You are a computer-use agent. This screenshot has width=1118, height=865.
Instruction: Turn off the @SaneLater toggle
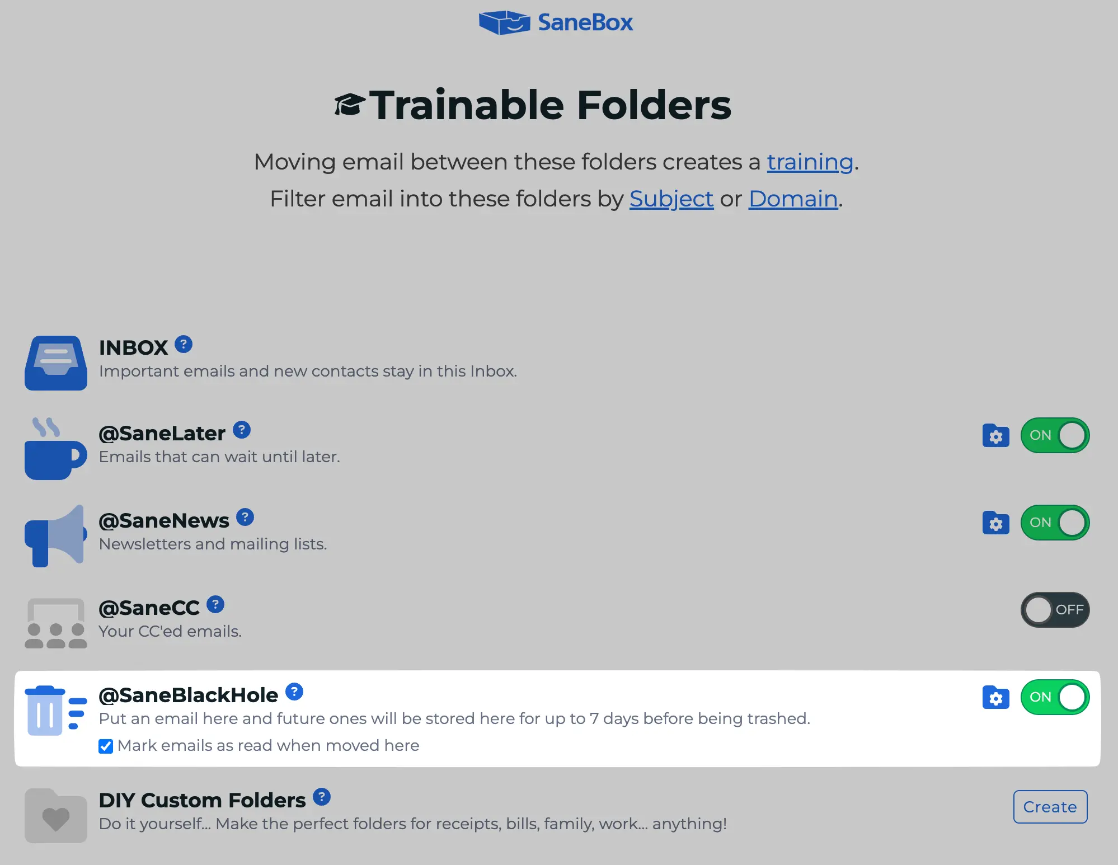pyautogui.click(x=1055, y=435)
